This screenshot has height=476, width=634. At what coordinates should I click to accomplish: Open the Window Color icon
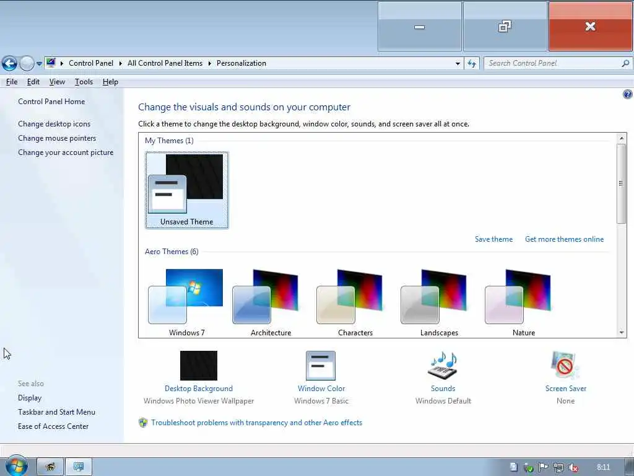click(321, 366)
